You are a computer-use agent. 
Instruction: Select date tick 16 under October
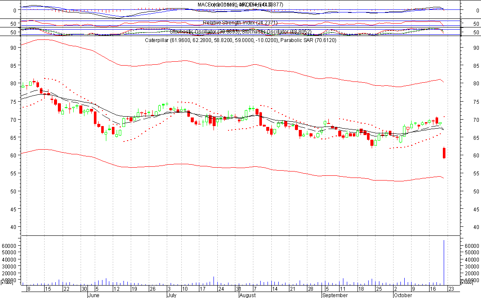[433, 289]
